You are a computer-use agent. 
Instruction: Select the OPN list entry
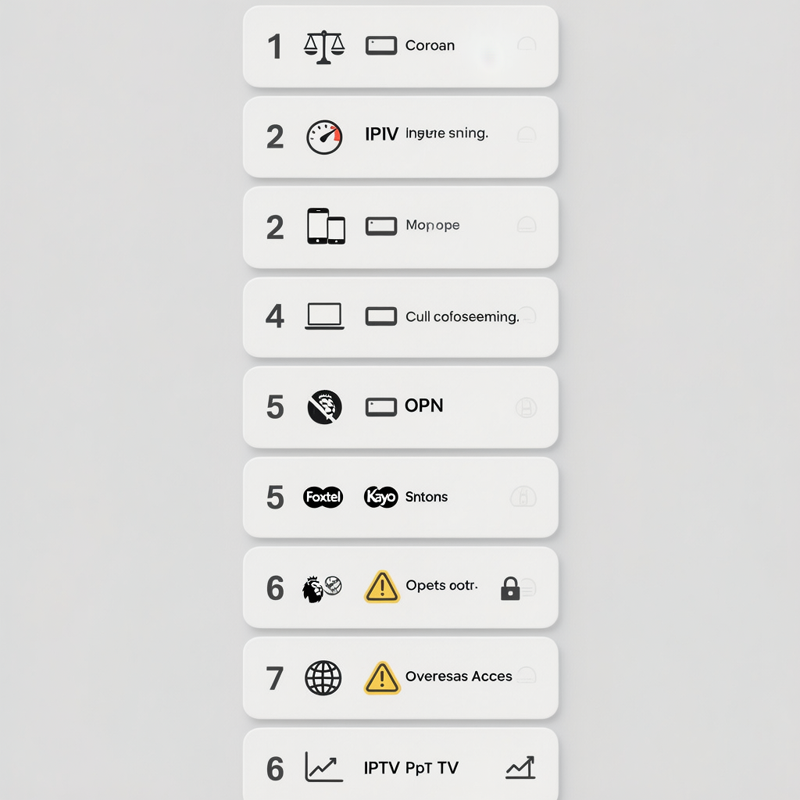point(401,407)
